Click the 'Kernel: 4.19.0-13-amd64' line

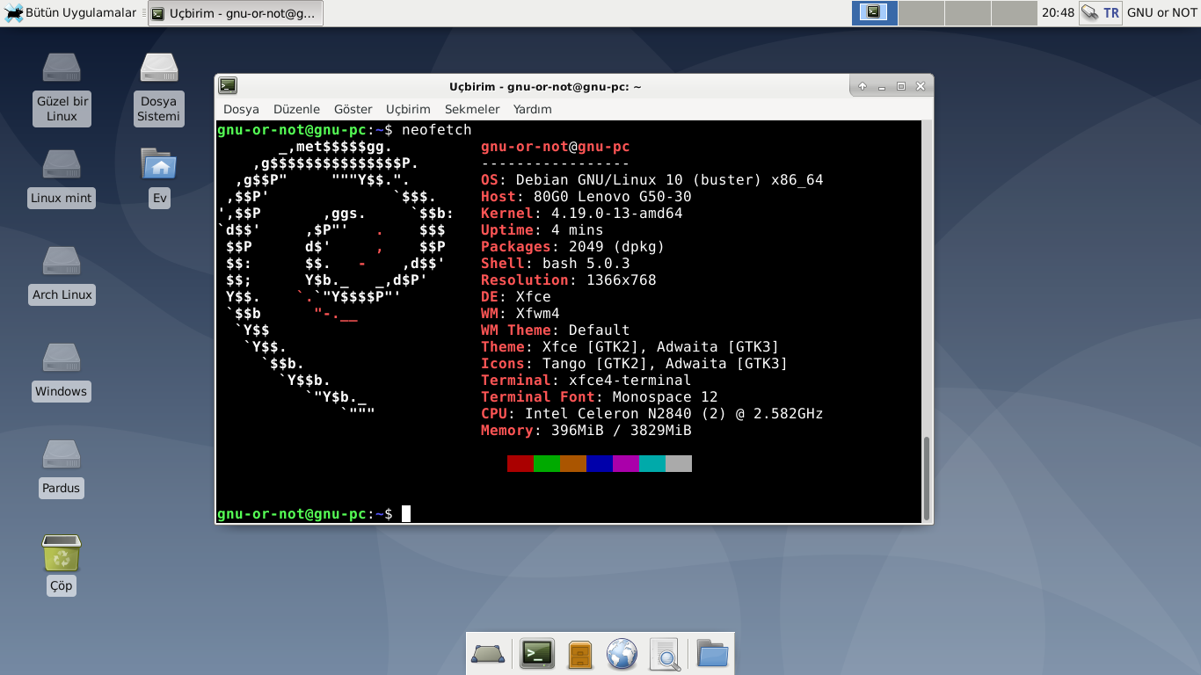click(x=582, y=214)
